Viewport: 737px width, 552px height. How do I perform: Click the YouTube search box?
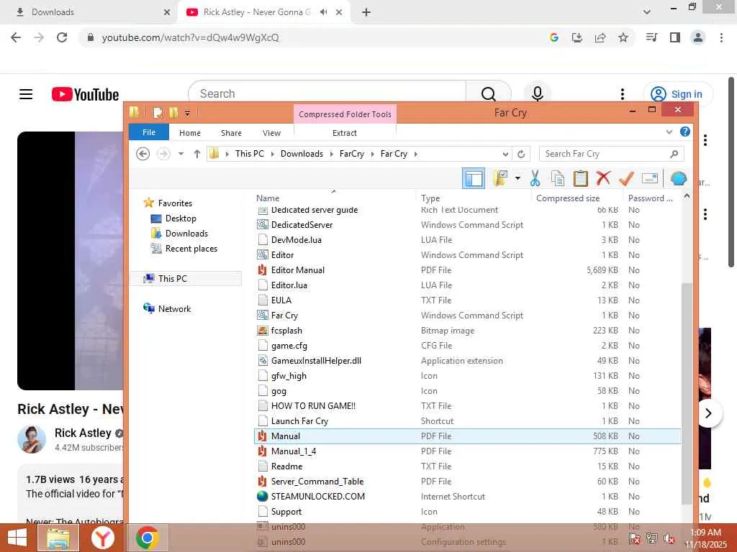tap(327, 94)
